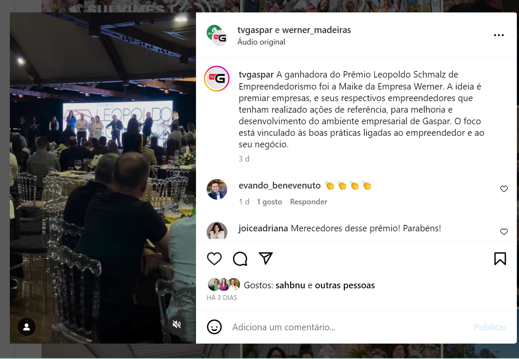Open comment bubble icon below the post
This screenshot has height=359, width=519.
point(240,259)
